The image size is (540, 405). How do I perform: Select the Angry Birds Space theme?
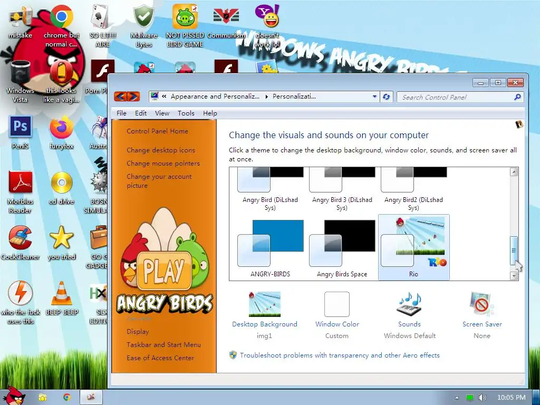tap(342, 248)
